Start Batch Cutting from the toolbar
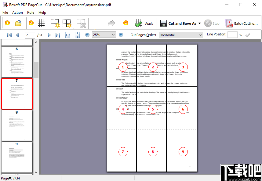Screen dimensions: 262x181 coord(241,23)
